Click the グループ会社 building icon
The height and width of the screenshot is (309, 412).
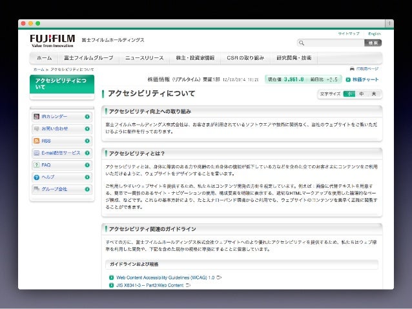coord(37,189)
